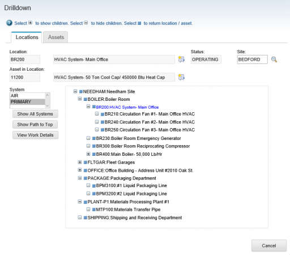The width and height of the screenshot is (290, 255).
Task: Click the Location field containing BR200
Action: (25, 59)
